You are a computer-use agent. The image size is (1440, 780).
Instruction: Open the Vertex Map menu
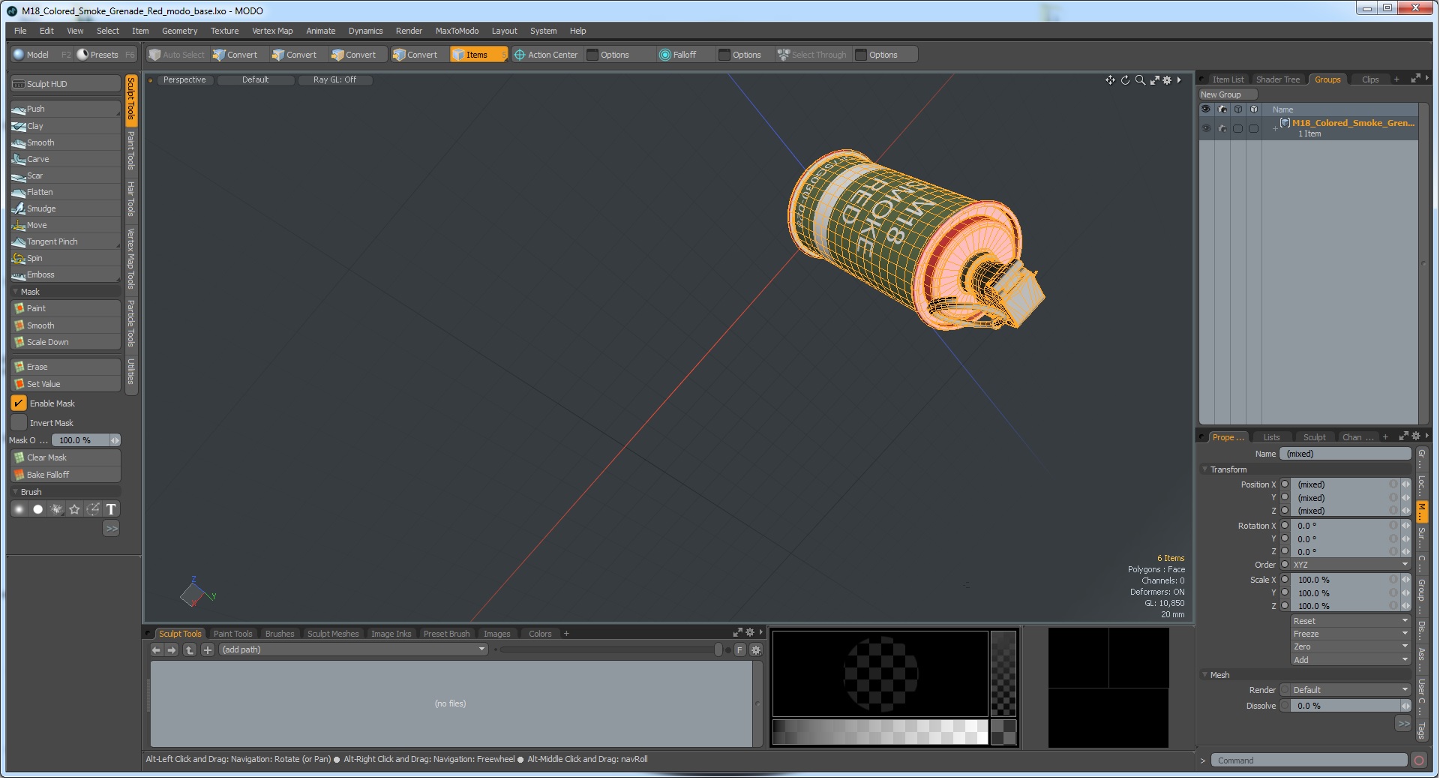[x=272, y=31]
